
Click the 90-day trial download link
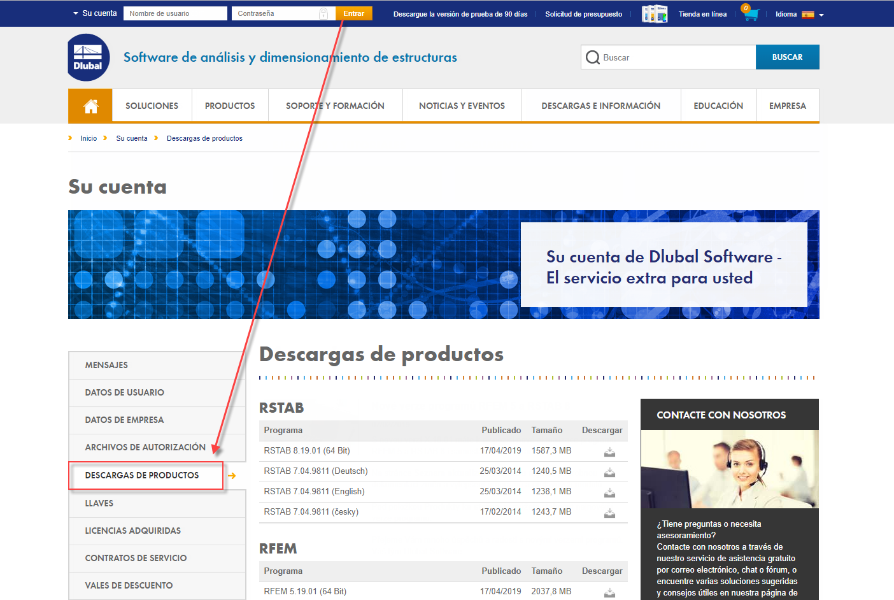(460, 14)
